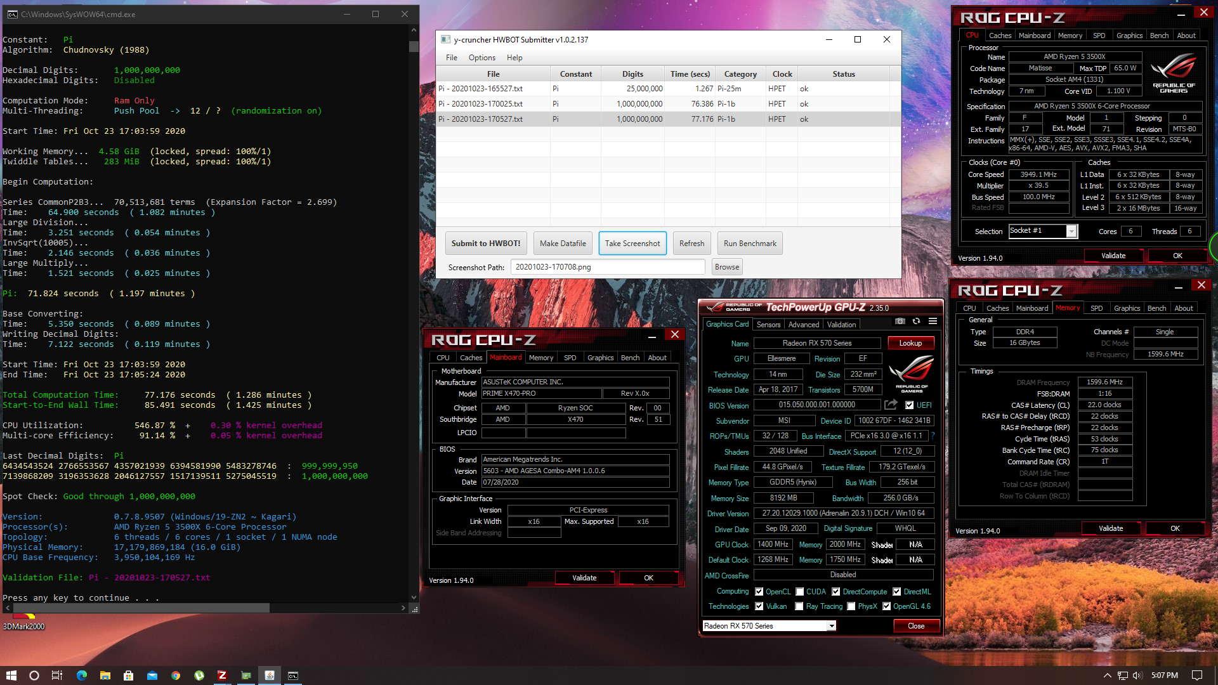Screen dimensions: 1218x685
Task: Click the Submit to HWBOT! button
Action: pos(486,244)
